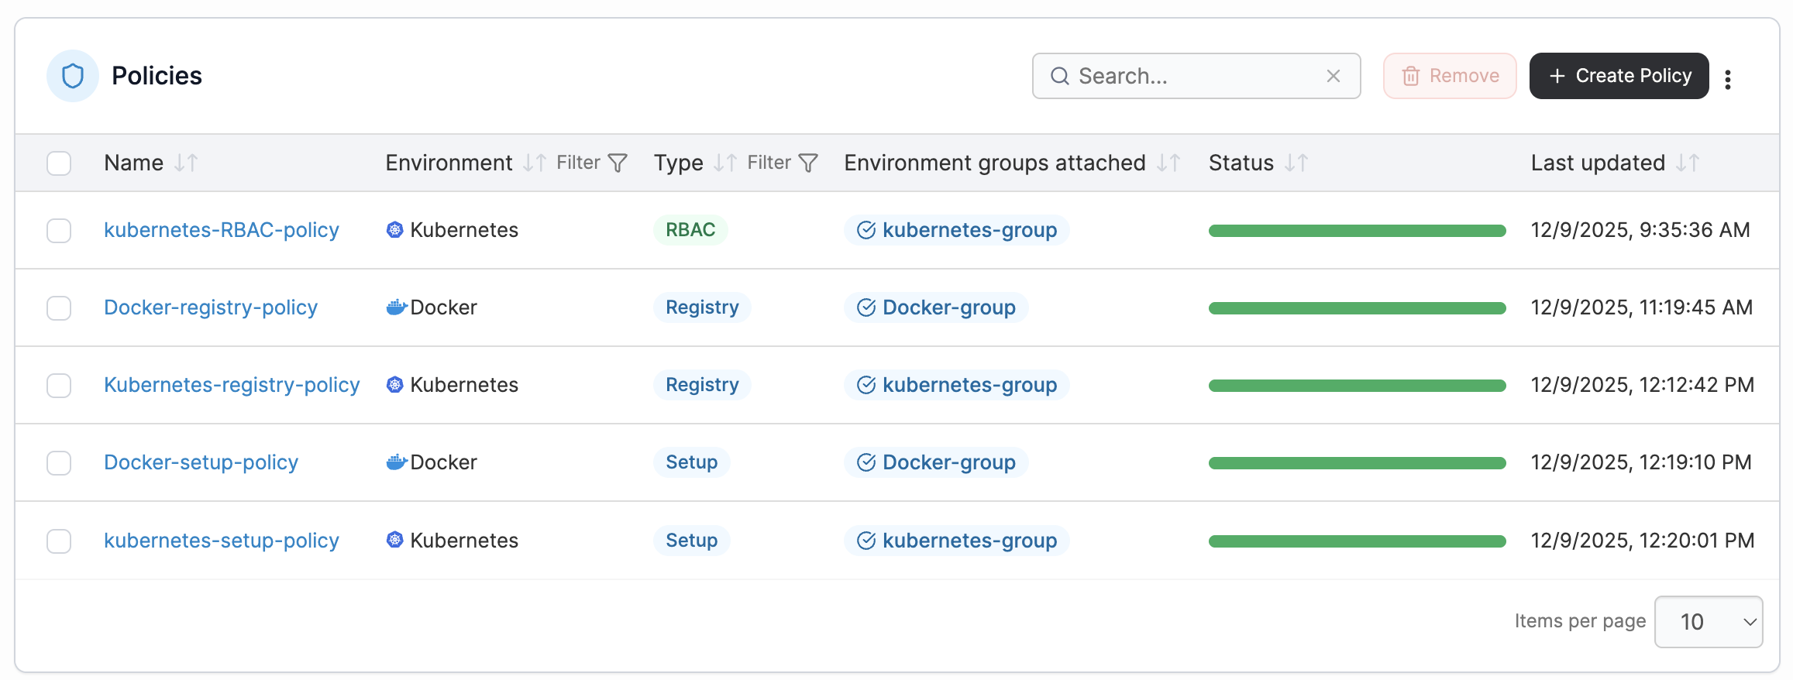This screenshot has width=1793, height=680.
Task: Open the RBAC type tag
Action: tap(690, 230)
